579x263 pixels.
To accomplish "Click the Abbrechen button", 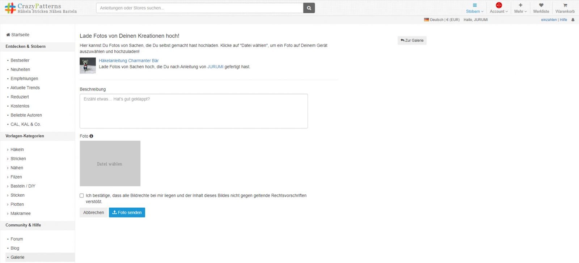I will click(x=93, y=212).
